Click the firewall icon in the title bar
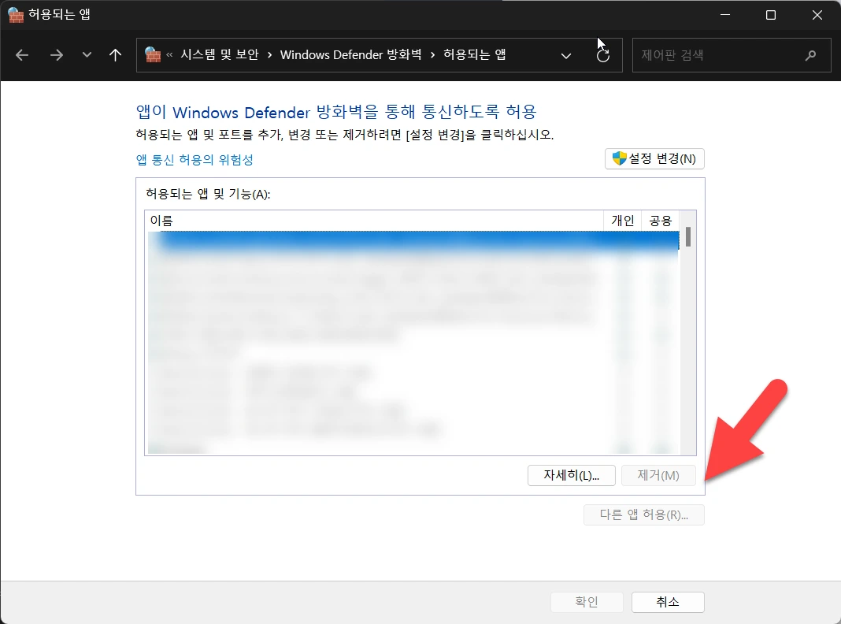The height and width of the screenshot is (624, 841). pos(16,14)
